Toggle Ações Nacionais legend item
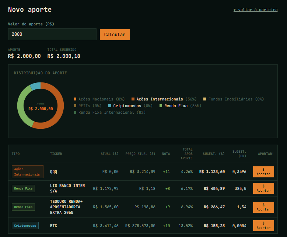Screen dimensions: 287x237 99,99
